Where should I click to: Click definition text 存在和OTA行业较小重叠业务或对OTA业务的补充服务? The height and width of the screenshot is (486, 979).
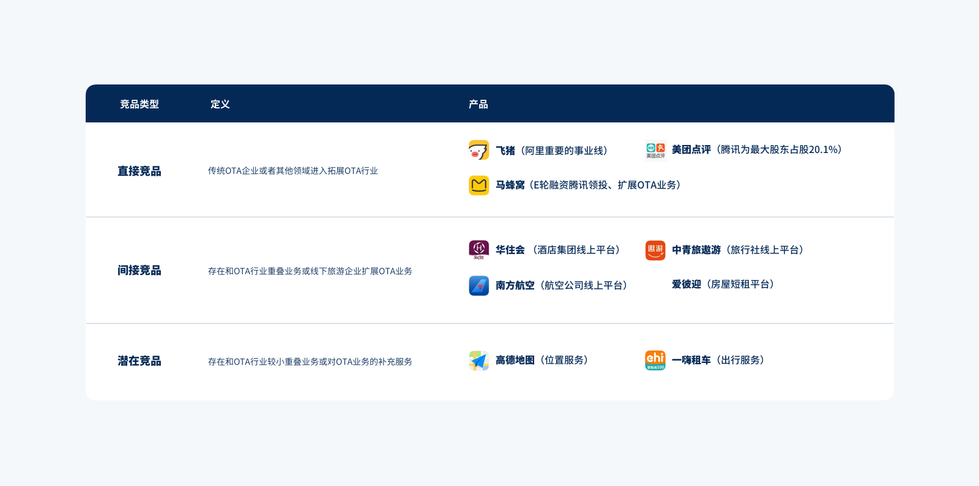pyautogui.click(x=310, y=362)
